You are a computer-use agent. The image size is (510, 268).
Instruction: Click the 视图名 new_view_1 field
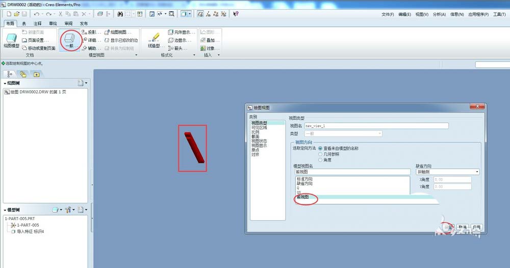tap(376, 126)
